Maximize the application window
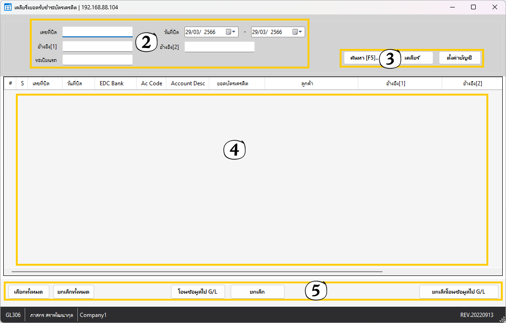The width and height of the screenshot is (506, 323). 473,7
